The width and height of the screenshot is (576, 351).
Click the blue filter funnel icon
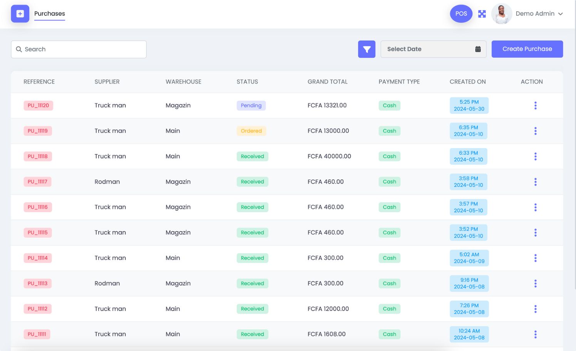point(366,49)
